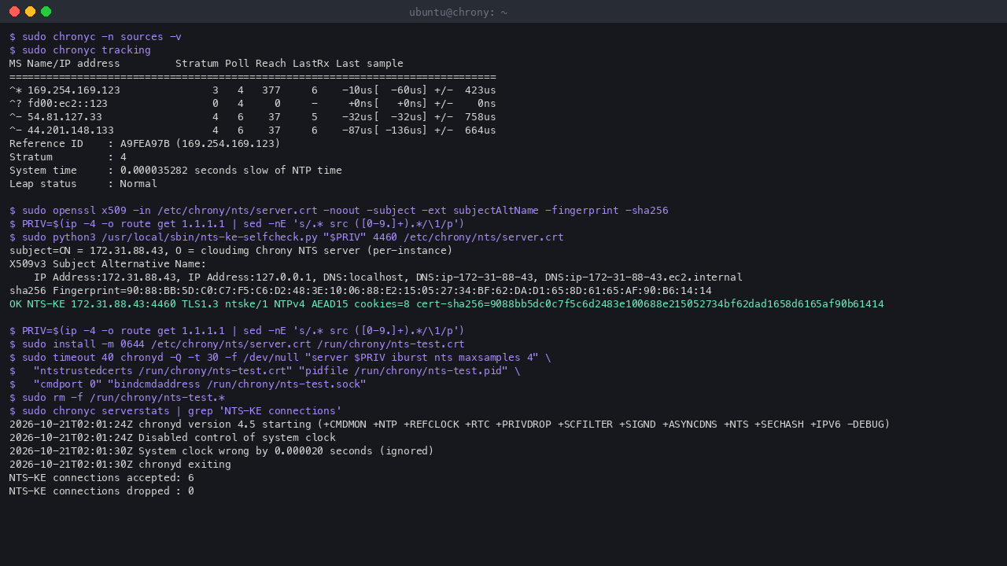This screenshot has width=1007, height=566.
Task: Click the Reference ID A9FEA97B line
Action: coord(145,144)
